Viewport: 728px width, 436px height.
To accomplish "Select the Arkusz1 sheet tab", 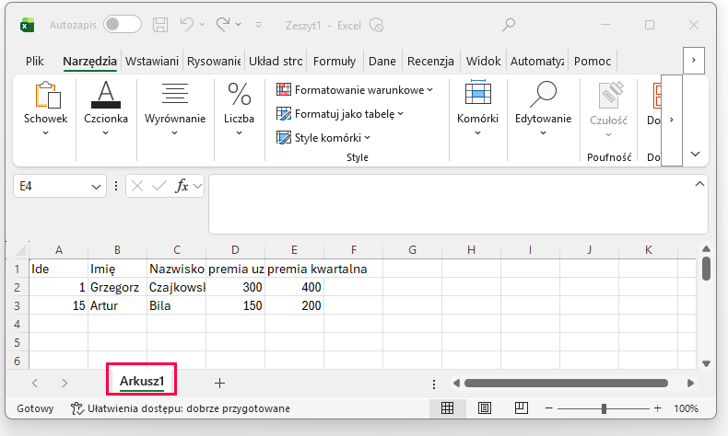I will [x=142, y=381].
